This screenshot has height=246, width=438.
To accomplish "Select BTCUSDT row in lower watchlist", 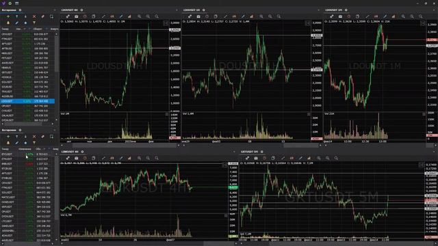I will (x=27, y=154).
